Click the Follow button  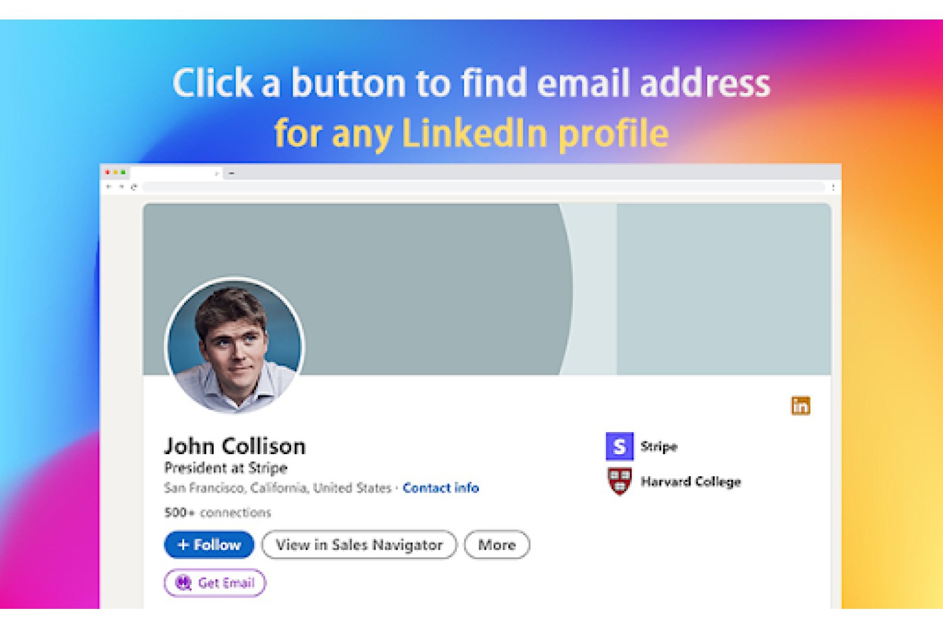click(209, 545)
